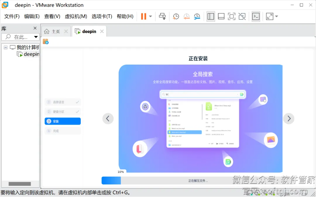Open dropdown beside the stretch display icon

(x=276, y=16)
